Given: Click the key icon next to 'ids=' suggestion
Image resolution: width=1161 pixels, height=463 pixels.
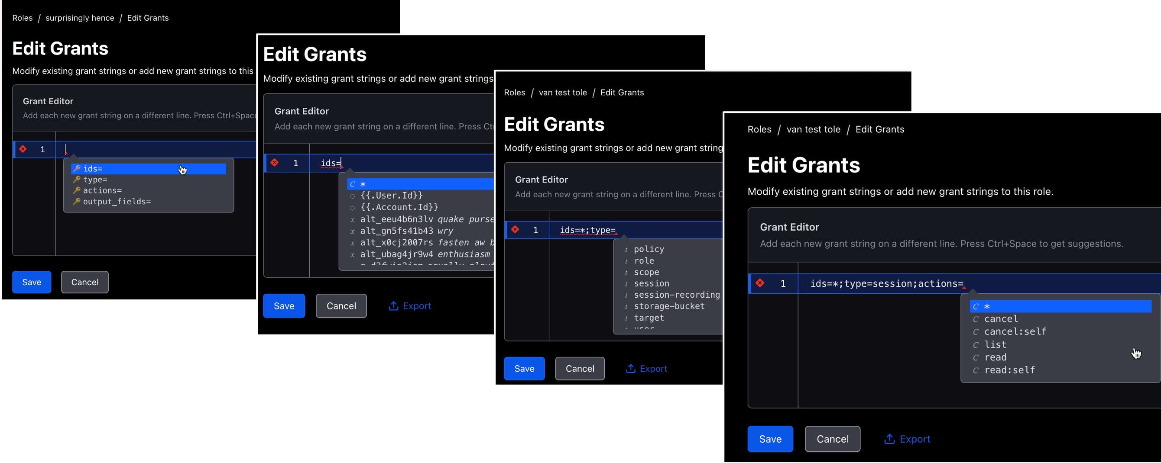Looking at the screenshot, I should pyautogui.click(x=77, y=168).
